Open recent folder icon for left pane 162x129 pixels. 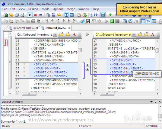pos(68,34)
